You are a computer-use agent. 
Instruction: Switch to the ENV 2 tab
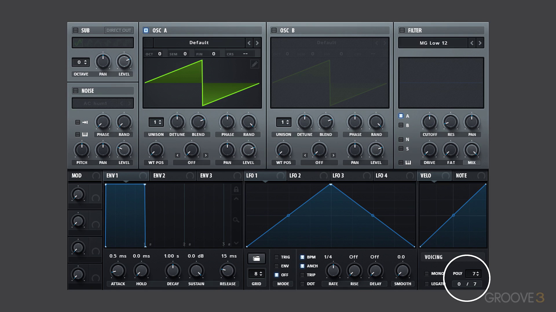click(x=159, y=175)
